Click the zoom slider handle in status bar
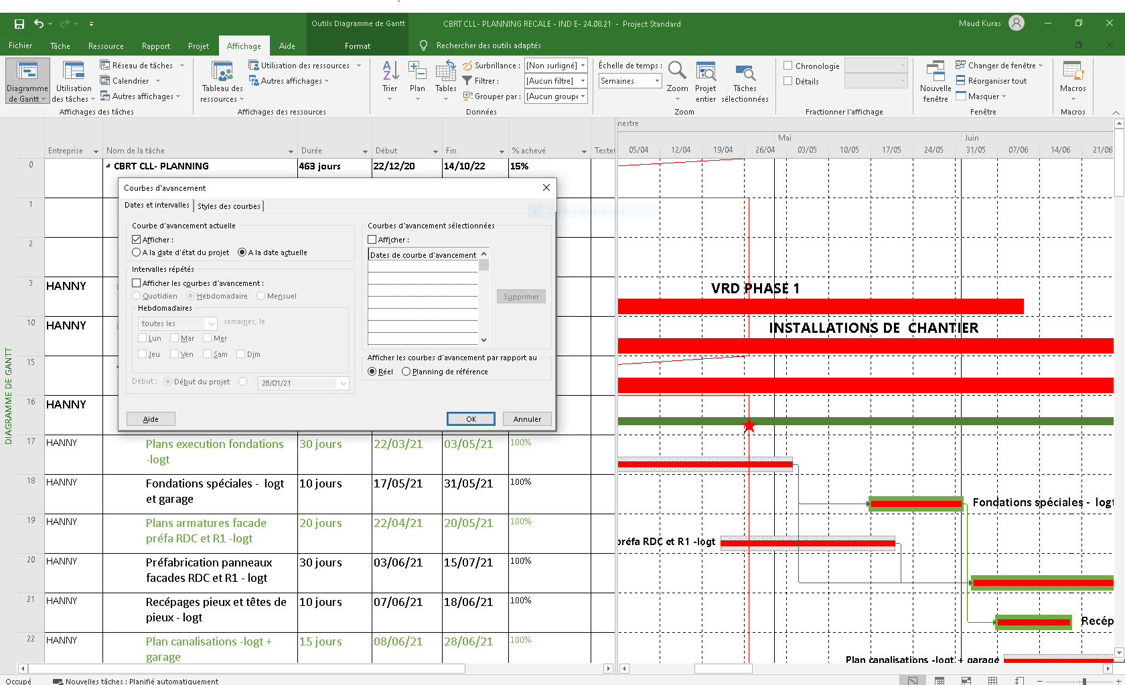Image resolution: width=1125 pixels, height=685 pixels. pos(1084,681)
